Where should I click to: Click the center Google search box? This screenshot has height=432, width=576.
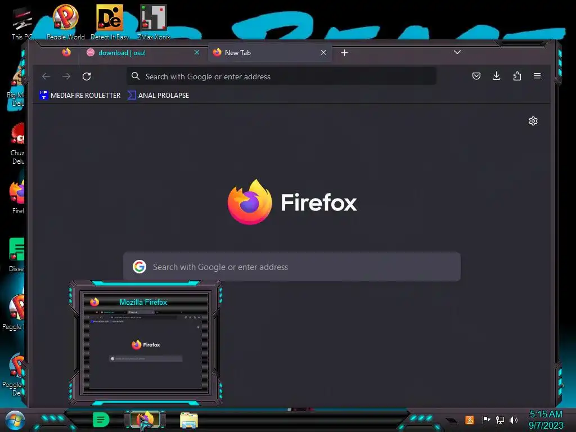pyautogui.click(x=292, y=267)
